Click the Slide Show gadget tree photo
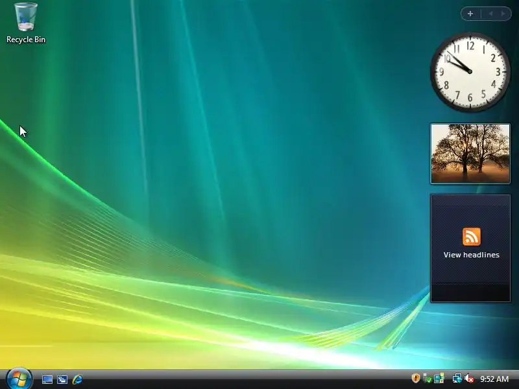This screenshot has width=519, height=389. point(470,154)
